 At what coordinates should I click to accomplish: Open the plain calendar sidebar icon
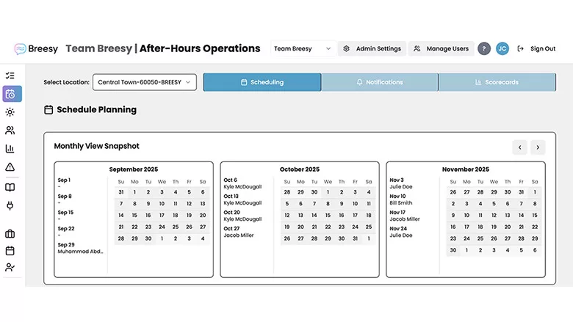[10, 251]
